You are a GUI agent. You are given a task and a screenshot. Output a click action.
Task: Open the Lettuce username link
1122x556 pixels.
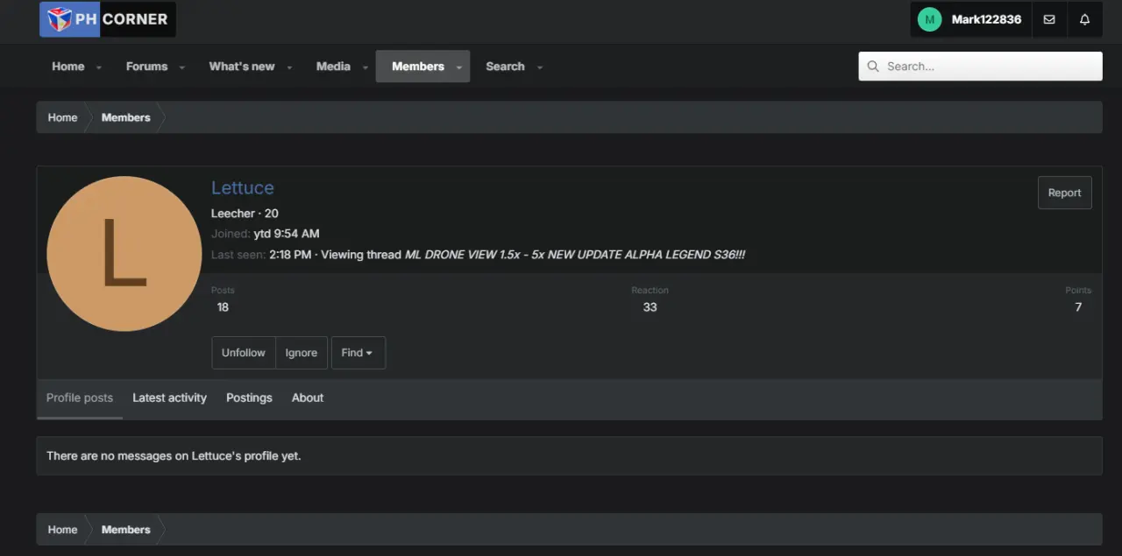tap(243, 187)
